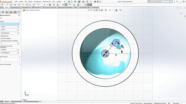The height and width of the screenshot is (104, 186).
Task: Open the DimXpertManager crosshair tab icon
Action: pos(11,12)
